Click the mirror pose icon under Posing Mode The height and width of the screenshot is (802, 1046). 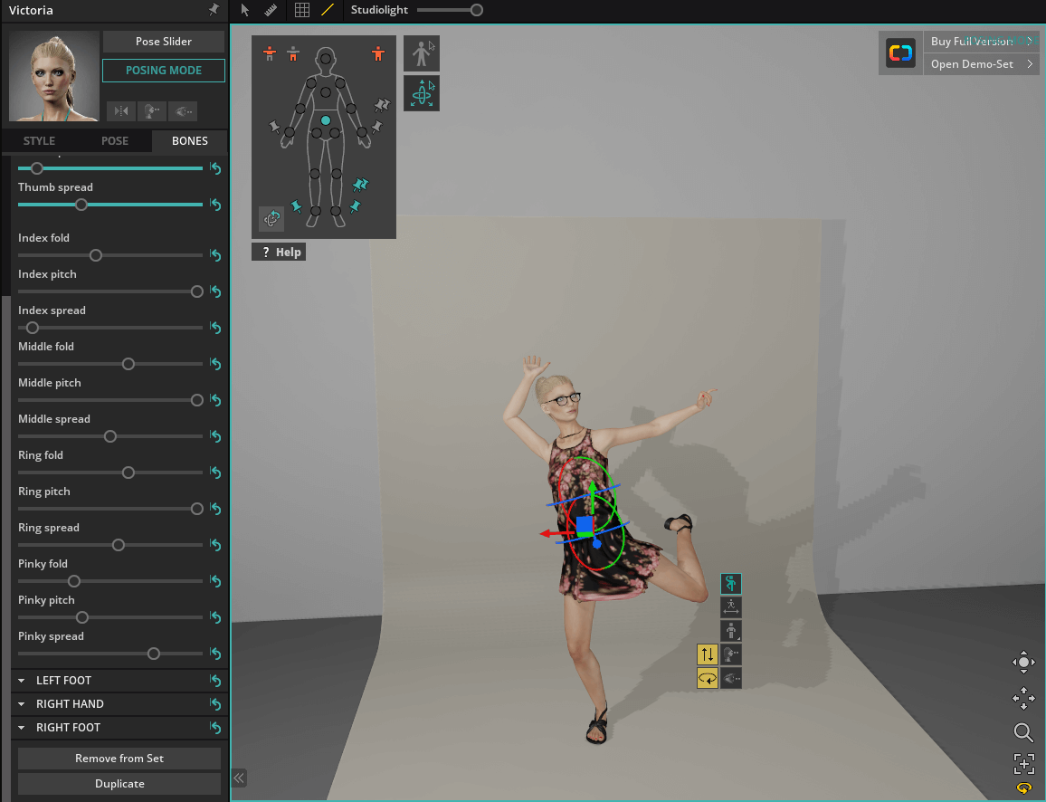click(120, 111)
